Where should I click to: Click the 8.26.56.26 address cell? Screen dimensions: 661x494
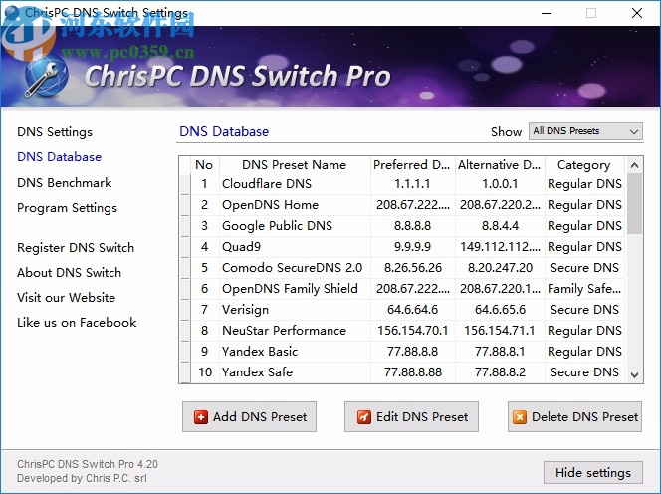[x=413, y=268]
